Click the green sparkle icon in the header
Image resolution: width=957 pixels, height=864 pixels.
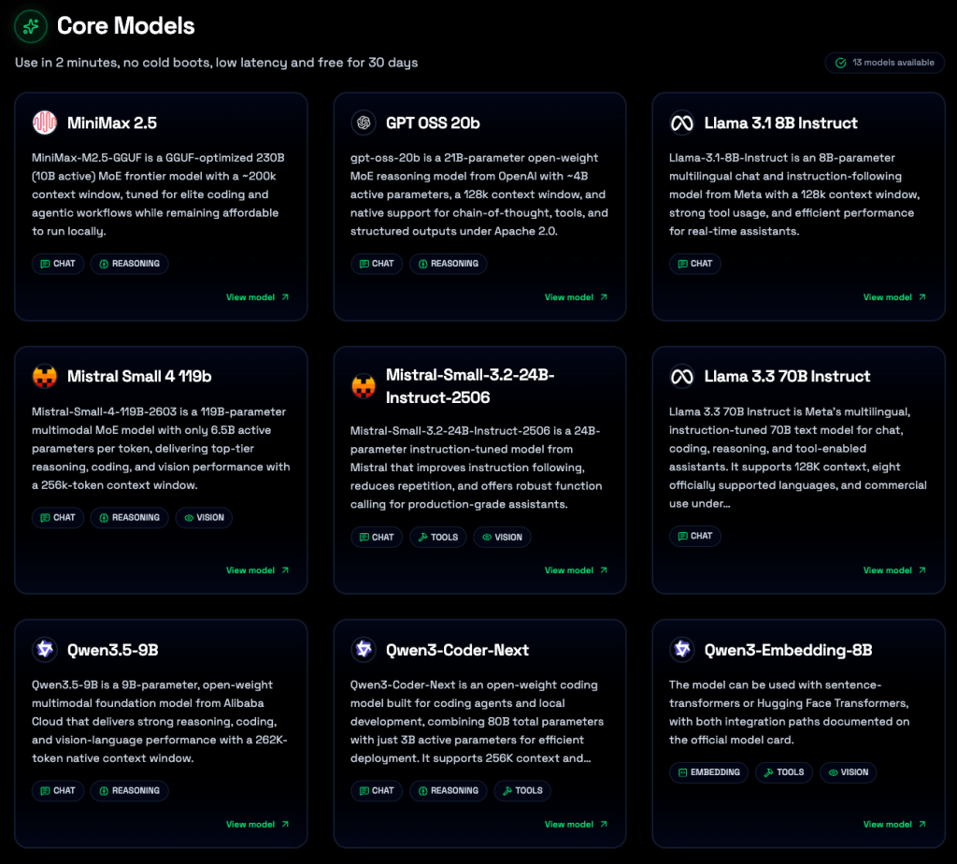[x=30, y=26]
